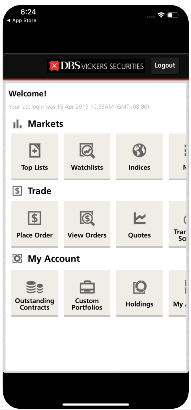The height and width of the screenshot is (410, 191).
Task: Tap the Holdings donut chart icon
Action: [139, 287]
